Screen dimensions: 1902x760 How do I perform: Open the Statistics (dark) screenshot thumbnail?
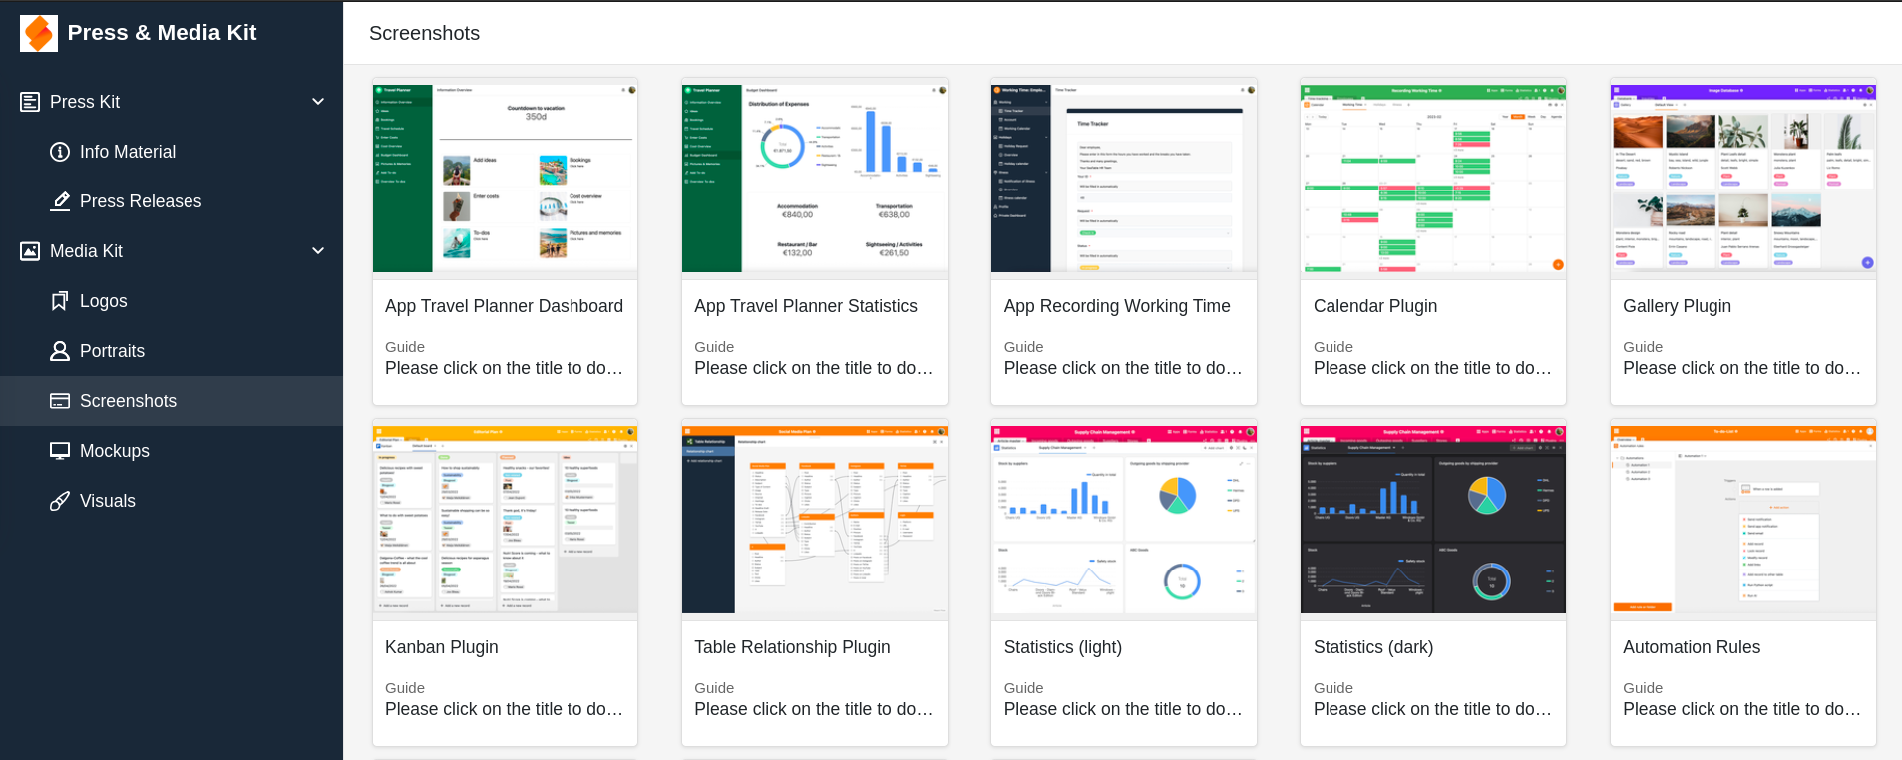click(x=1432, y=520)
